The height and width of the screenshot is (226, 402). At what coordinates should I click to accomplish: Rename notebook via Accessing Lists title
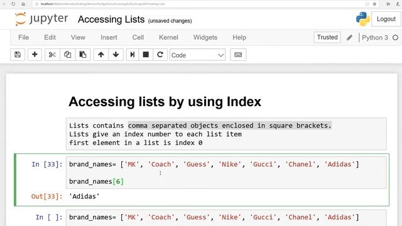coord(111,19)
